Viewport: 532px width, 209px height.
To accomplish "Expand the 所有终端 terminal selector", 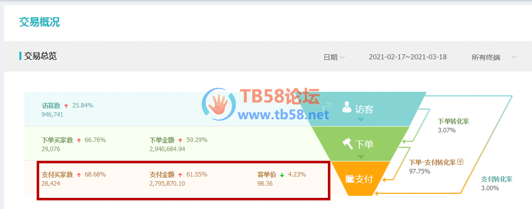I will [494, 57].
